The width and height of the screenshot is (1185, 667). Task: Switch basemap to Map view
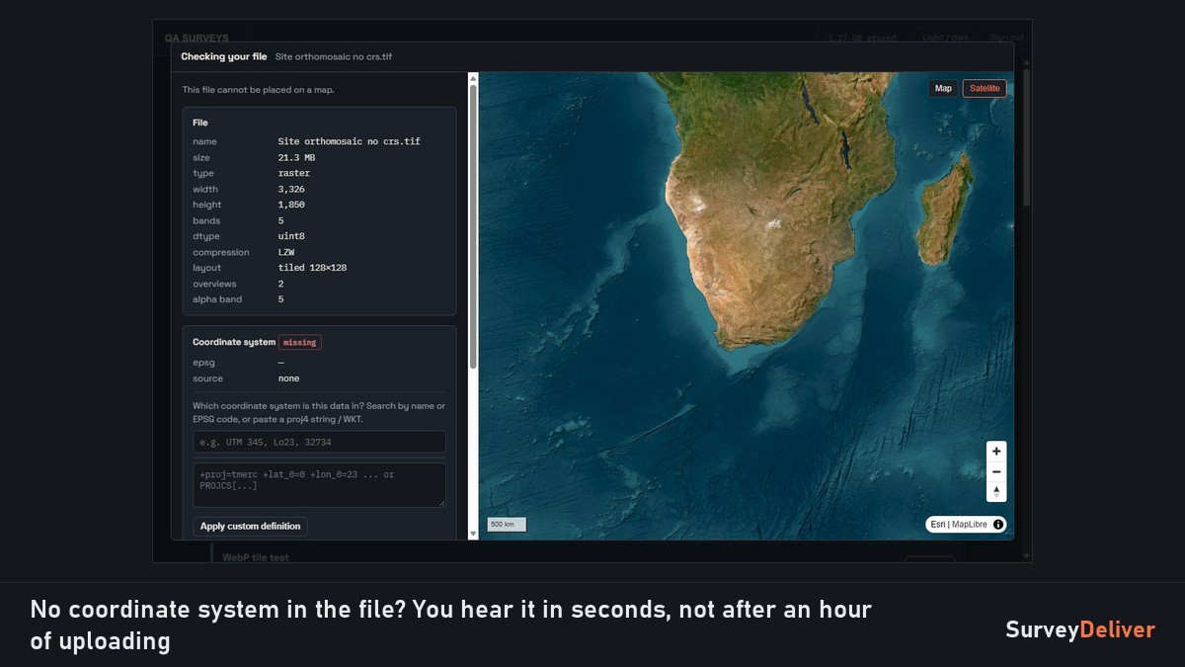pyautogui.click(x=943, y=88)
